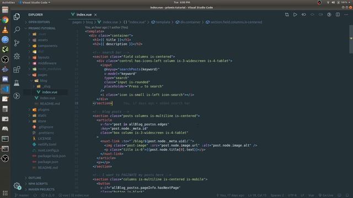Expand the layouts folder
The width and height of the screenshot is (353, 198).
pos(44,57)
